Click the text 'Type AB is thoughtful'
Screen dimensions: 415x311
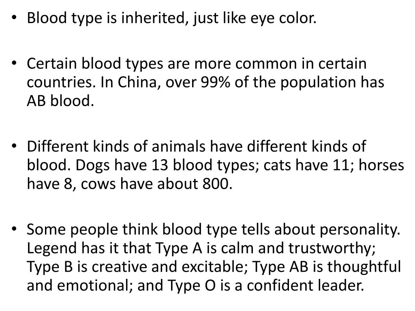point(327,266)
